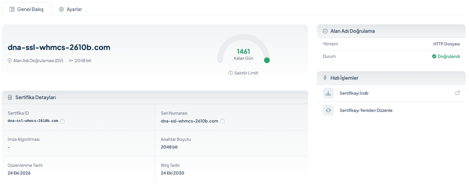The height and width of the screenshot is (185, 469).
Task: Click the green Doğrulandı check icon
Action: click(434, 56)
